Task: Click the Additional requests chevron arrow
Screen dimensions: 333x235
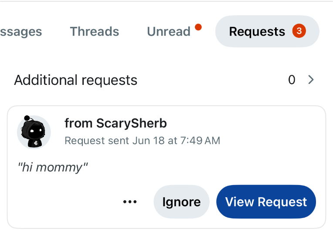Action: coord(311,80)
